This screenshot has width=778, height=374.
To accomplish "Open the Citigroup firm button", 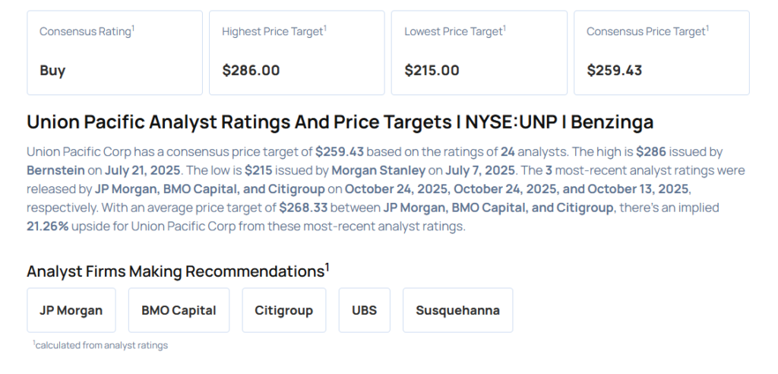I will coord(284,310).
